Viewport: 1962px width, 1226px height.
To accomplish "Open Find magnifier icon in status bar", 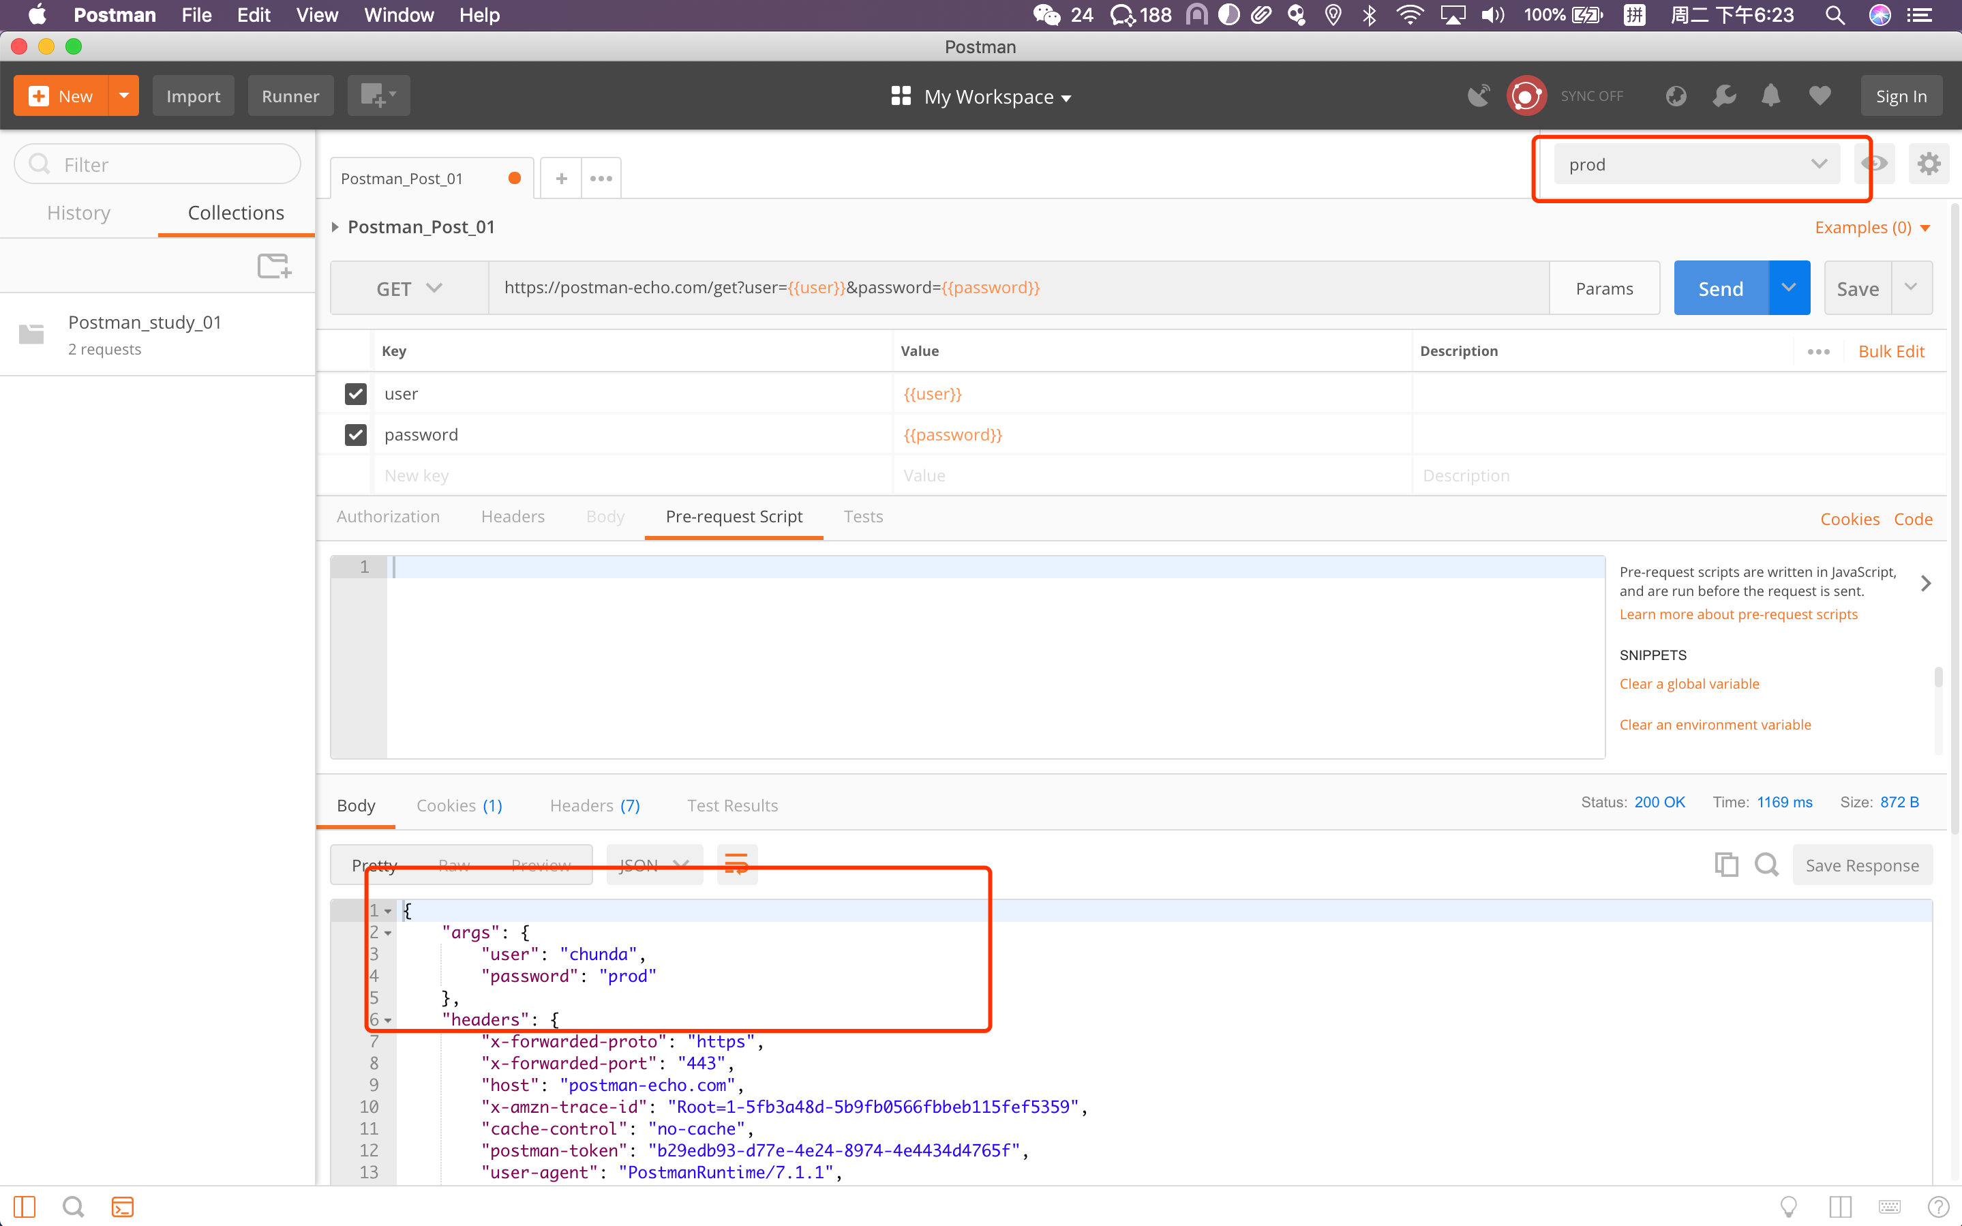I will click(x=73, y=1206).
